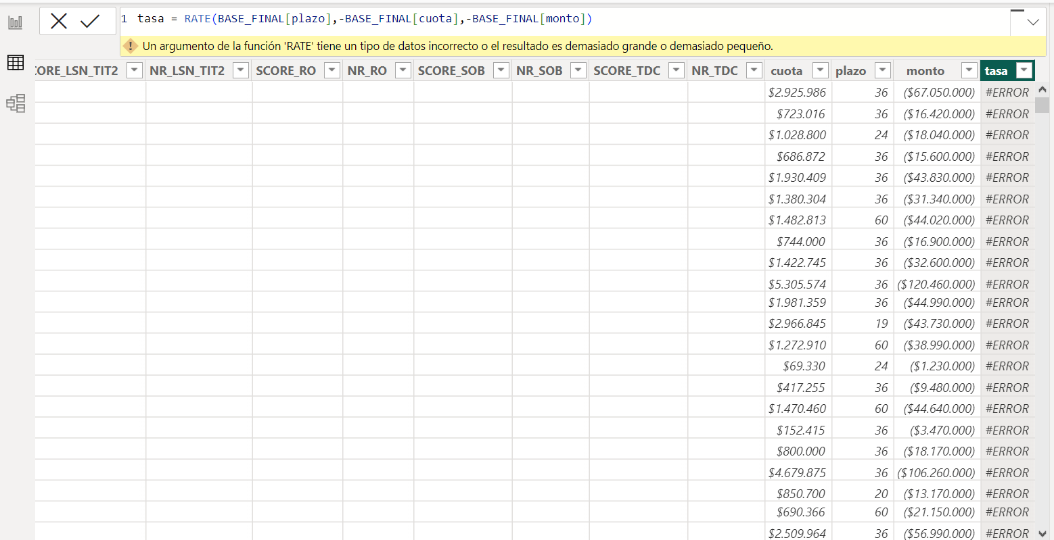The height and width of the screenshot is (540, 1054).
Task: Open filter dropdown for plazo column
Action: pyautogui.click(x=882, y=70)
